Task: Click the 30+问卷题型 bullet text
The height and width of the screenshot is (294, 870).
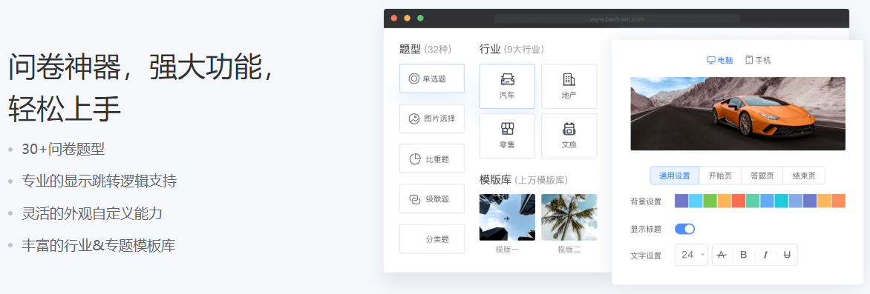Action: (62, 149)
